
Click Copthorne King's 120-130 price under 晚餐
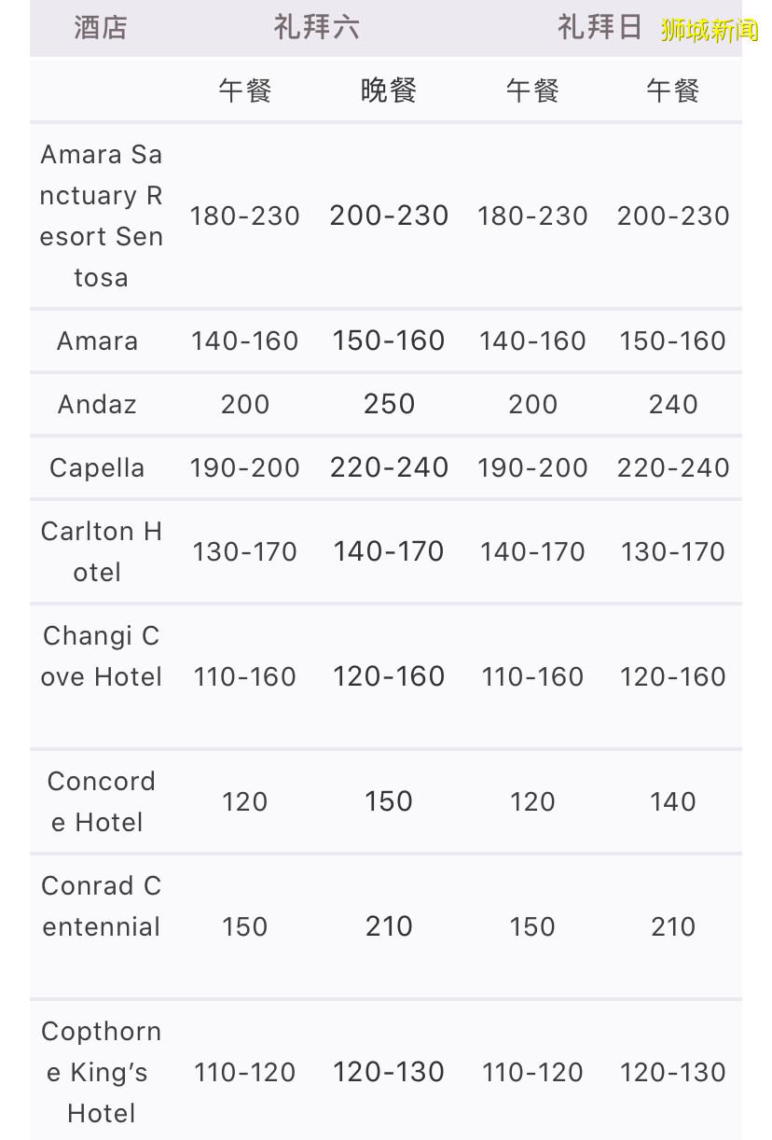tap(389, 1072)
